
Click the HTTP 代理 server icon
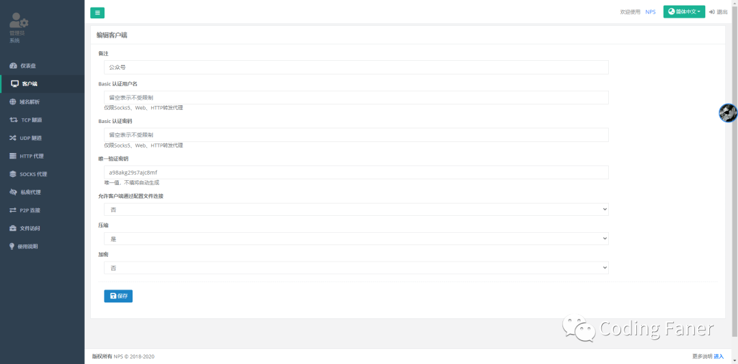[x=13, y=156]
